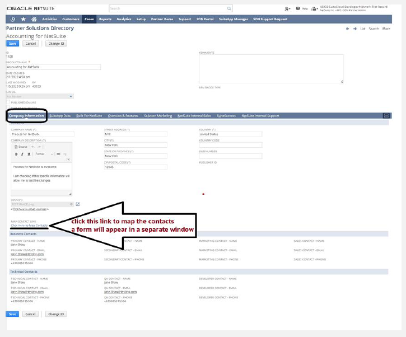The width and height of the screenshot is (406, 337).
Task: Open the SDN Support Request menu
Action: point(270,19)
